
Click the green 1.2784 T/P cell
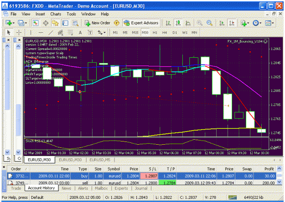tap(167, 183)
